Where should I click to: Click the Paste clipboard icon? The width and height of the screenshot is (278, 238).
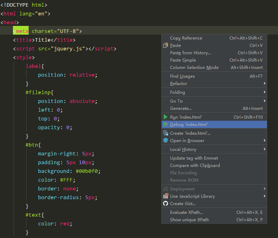166,45
